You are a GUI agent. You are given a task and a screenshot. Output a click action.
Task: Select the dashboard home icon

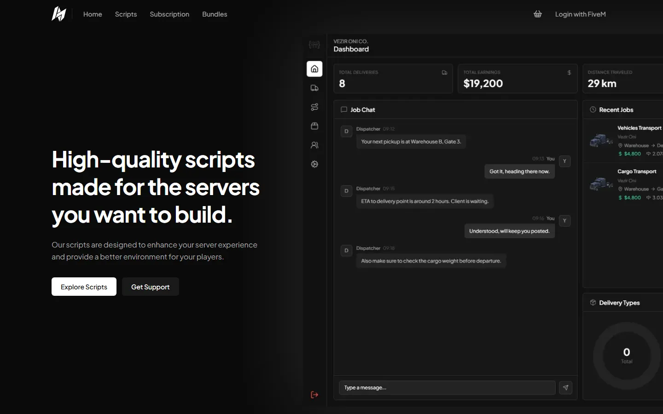[x=314, y=69]
